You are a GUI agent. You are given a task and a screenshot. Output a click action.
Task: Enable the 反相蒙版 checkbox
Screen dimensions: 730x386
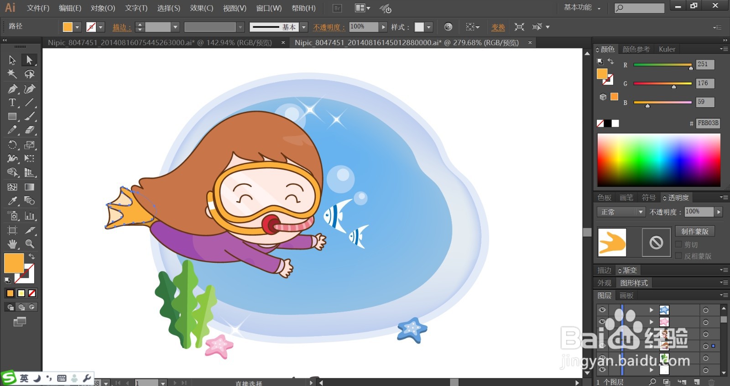point(678,256)
